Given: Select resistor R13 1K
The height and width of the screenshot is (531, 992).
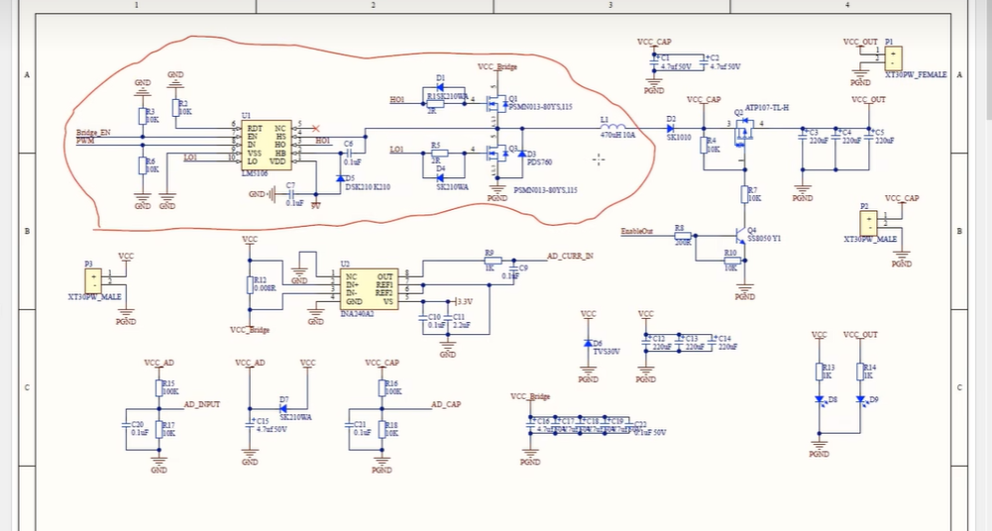Looking at the screenshot, I should (820, 372).
